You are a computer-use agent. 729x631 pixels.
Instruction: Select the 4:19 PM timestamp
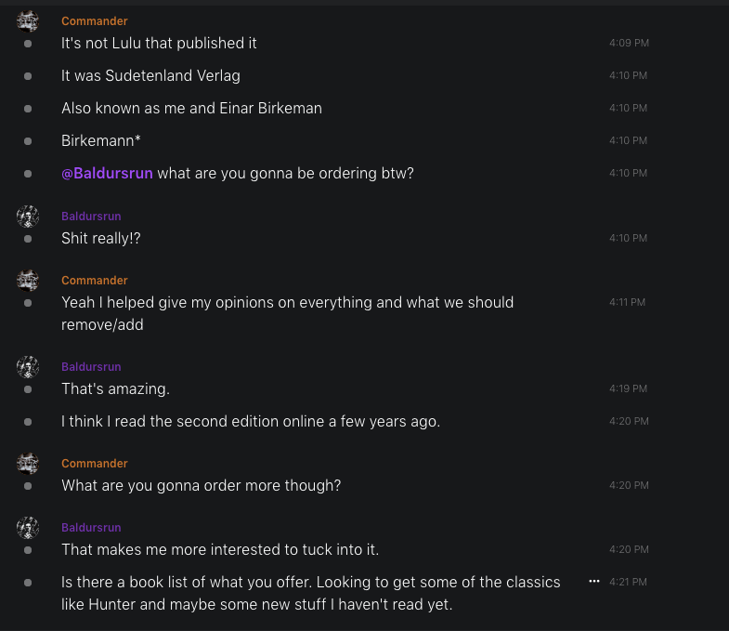629,389
